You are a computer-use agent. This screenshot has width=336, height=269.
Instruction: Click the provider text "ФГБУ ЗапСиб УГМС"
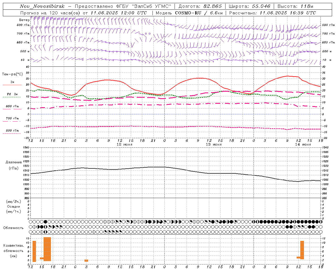144,6
